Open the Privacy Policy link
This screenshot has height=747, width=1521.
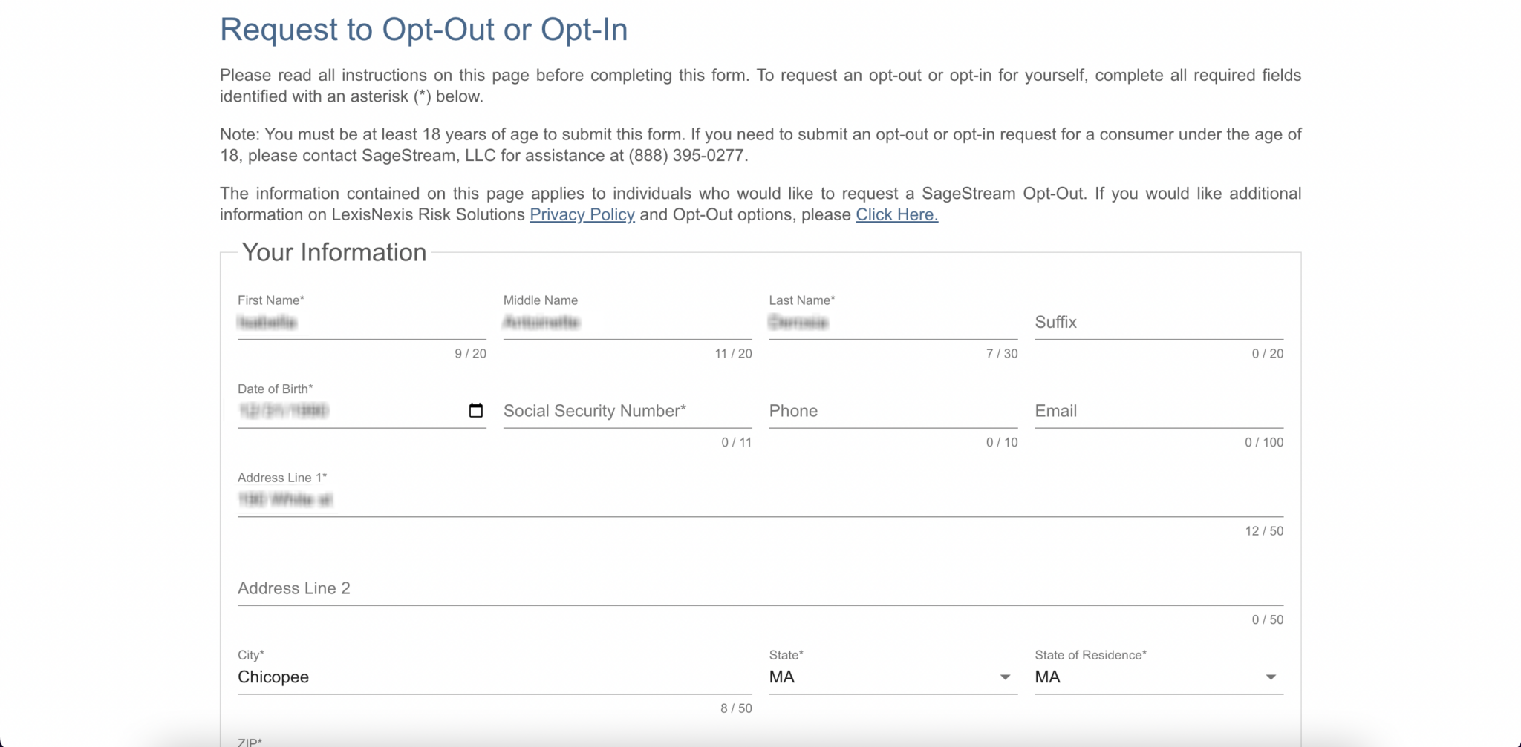582,214
